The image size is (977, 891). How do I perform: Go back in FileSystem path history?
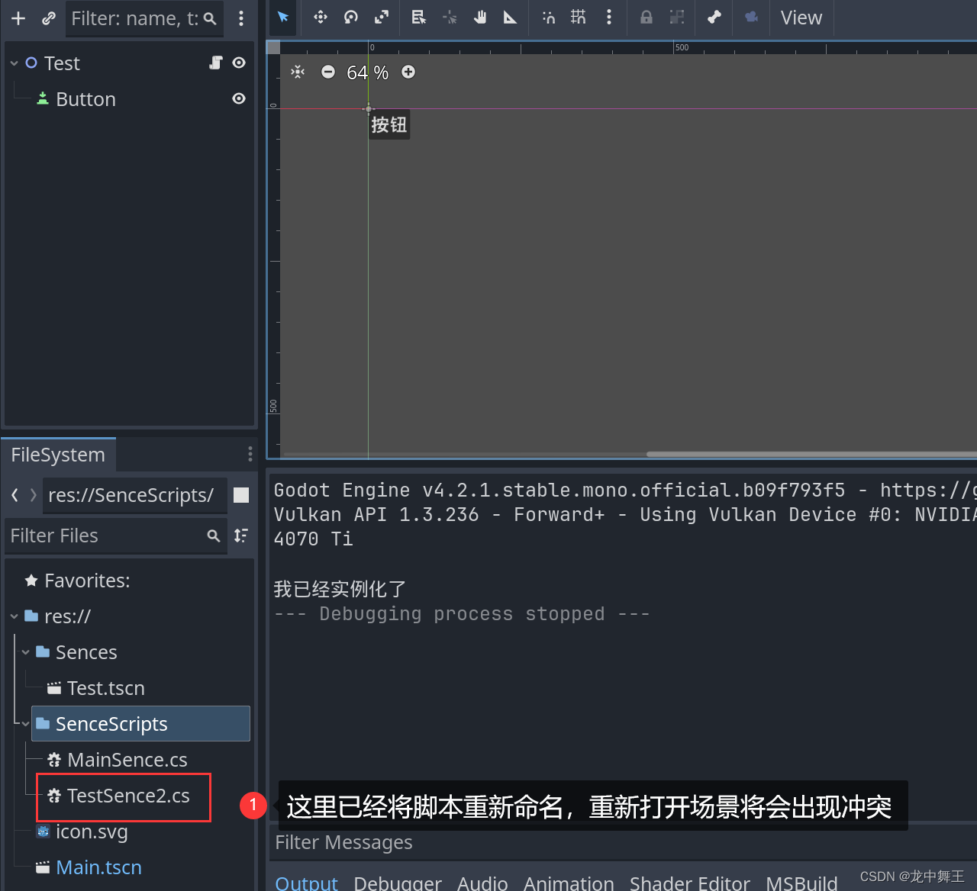[x=15, y=495]
